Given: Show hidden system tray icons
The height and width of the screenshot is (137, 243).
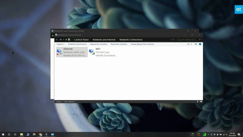Looking at the screenshot, I should click(x=208, y=134).
